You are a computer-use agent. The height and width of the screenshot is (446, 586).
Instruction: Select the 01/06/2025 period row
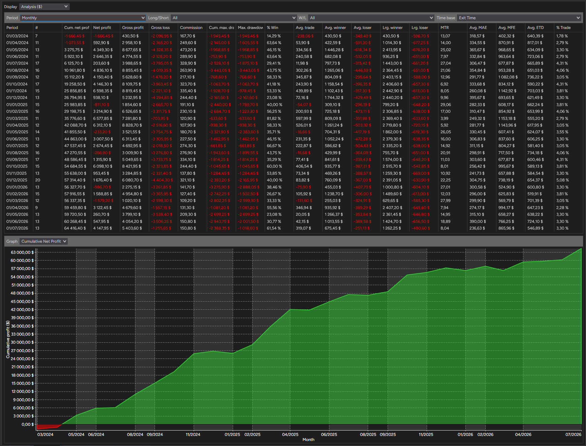[x=294, y=139]
